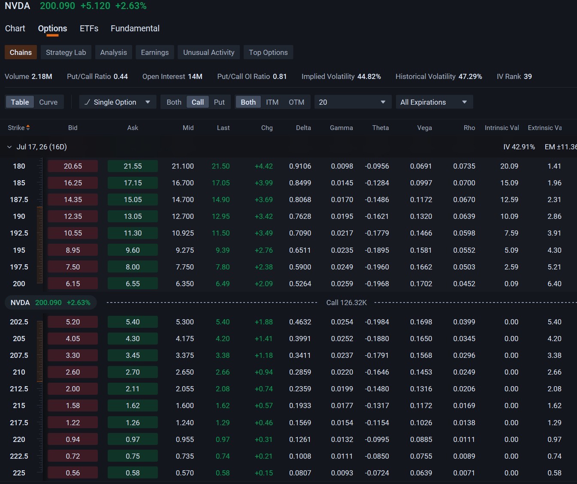Viewport: 577px width, 484px height.
Task: Open the Unusual Activity sub-tab
Action: (209, 52)
